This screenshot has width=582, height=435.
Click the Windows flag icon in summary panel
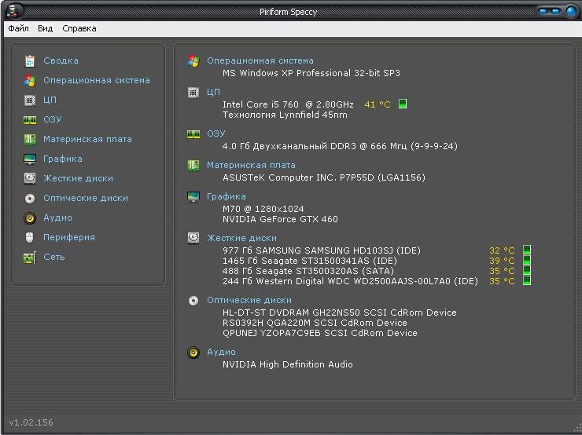click(x=193, y=60)
